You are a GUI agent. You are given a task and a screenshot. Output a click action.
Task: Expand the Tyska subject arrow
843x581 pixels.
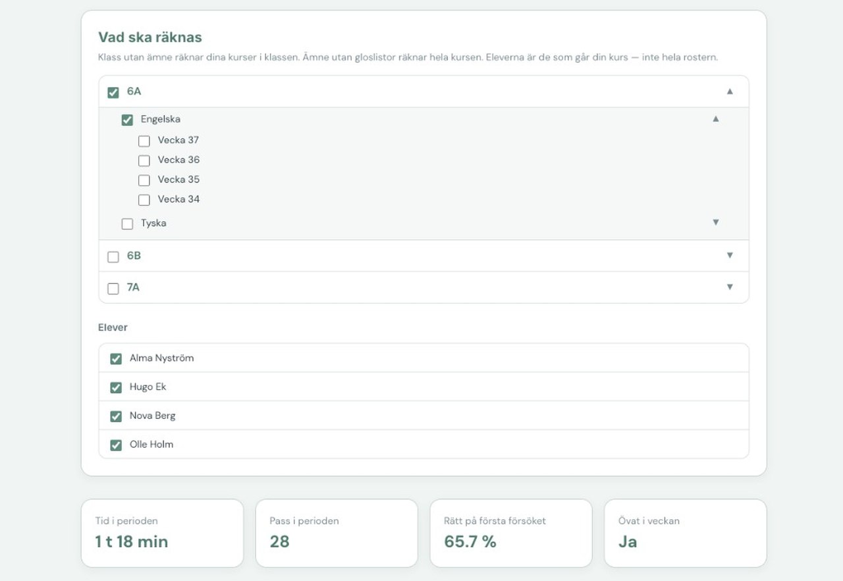[x=716, y=223]
